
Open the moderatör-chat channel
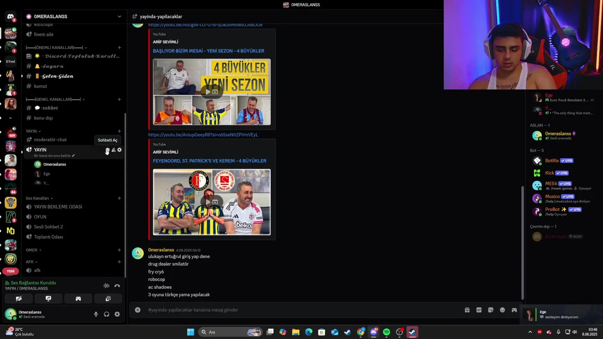click(74, 139)
